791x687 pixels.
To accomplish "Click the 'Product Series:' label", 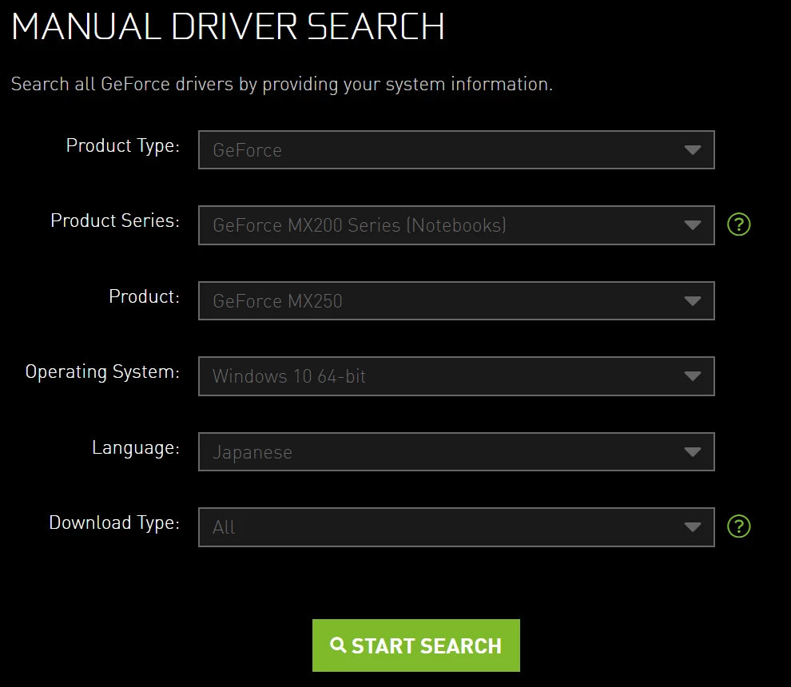I will [115, 220].
